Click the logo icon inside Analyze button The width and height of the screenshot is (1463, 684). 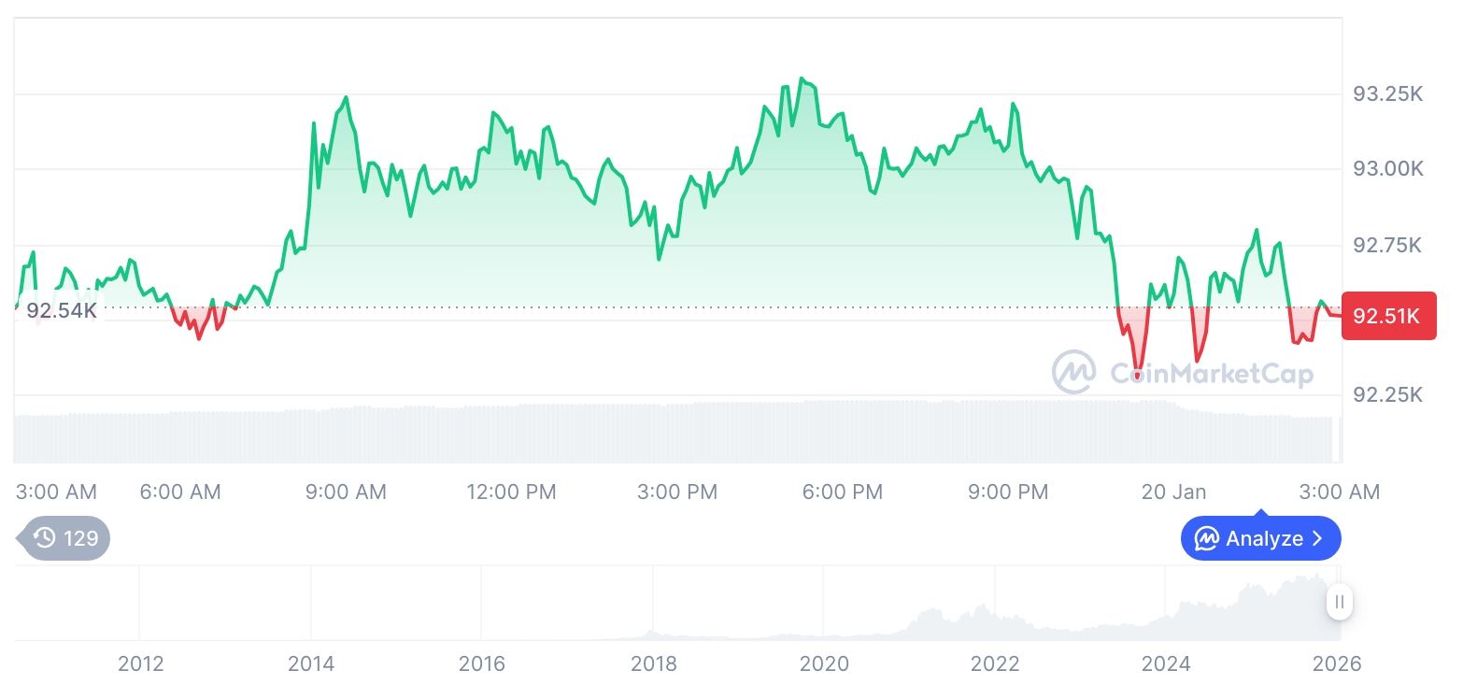(1207, 539)
